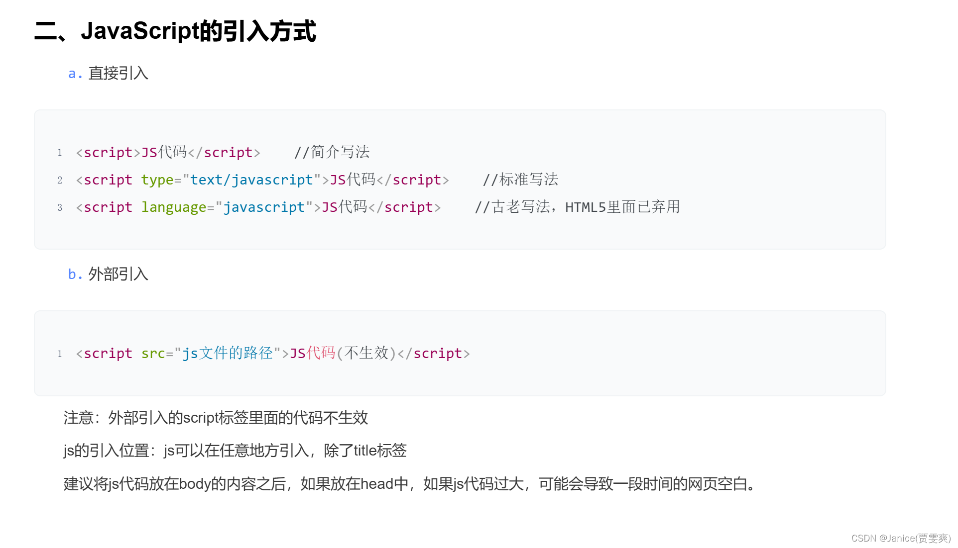The width and height of the screenshot is (958, 548).
Task: Click line number 2 in first code block
Action: (60, 180)
